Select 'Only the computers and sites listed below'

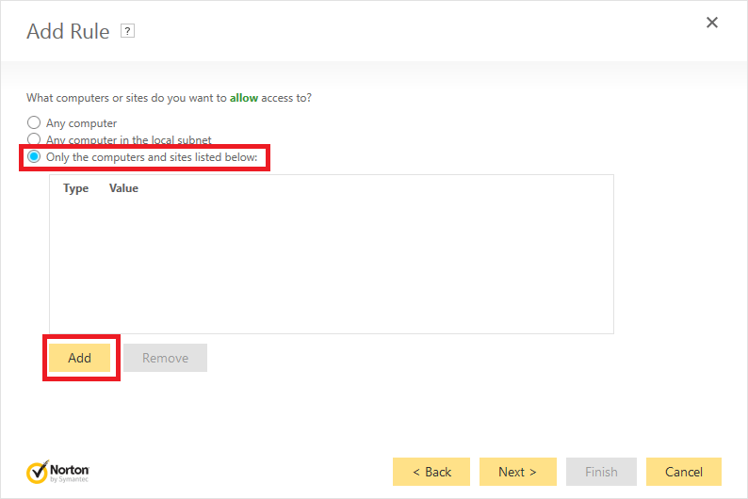tap(35, 156)
